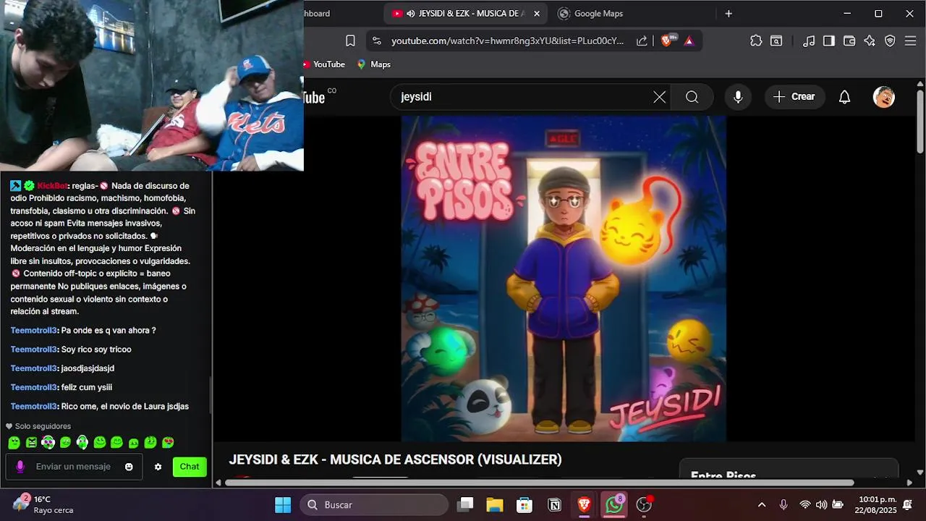Open Brave Shields lion icon

click(666, 41)
